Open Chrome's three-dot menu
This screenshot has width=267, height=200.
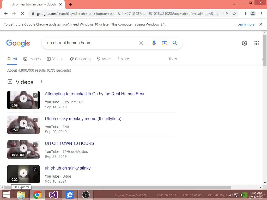(x=261, y=14)
